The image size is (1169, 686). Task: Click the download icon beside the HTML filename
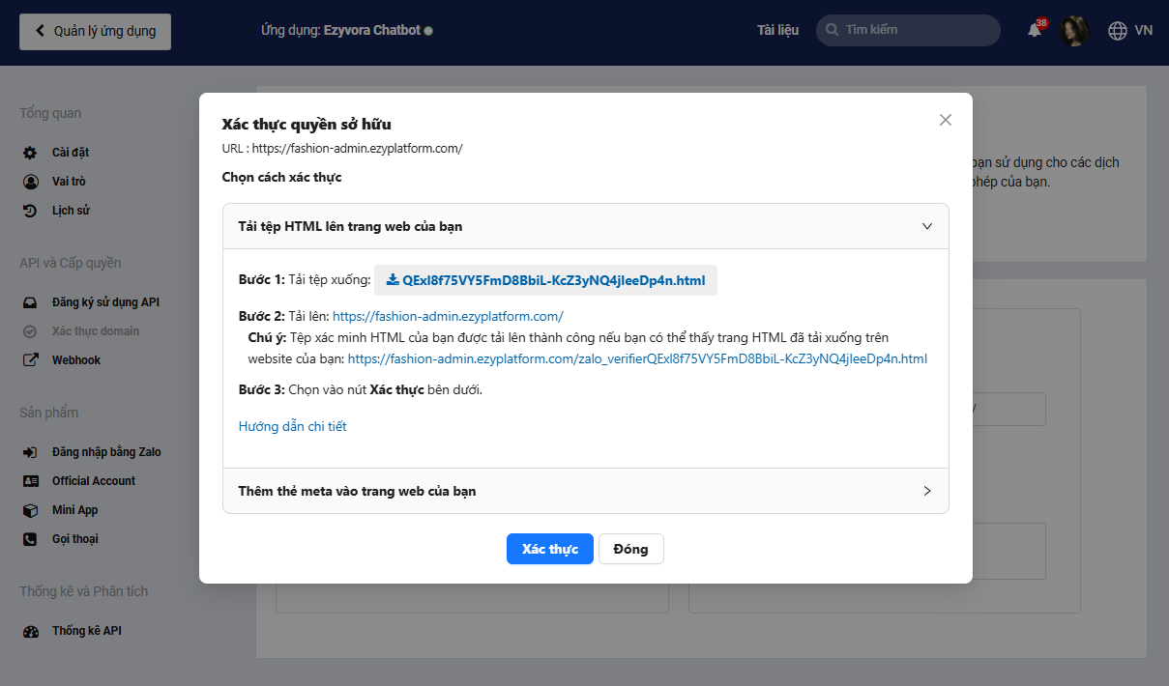[x=393, y=280]
